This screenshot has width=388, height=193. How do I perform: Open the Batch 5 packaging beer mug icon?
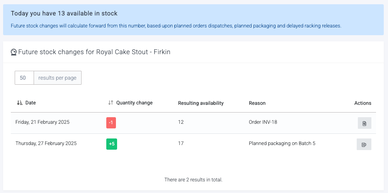[364, 144]
